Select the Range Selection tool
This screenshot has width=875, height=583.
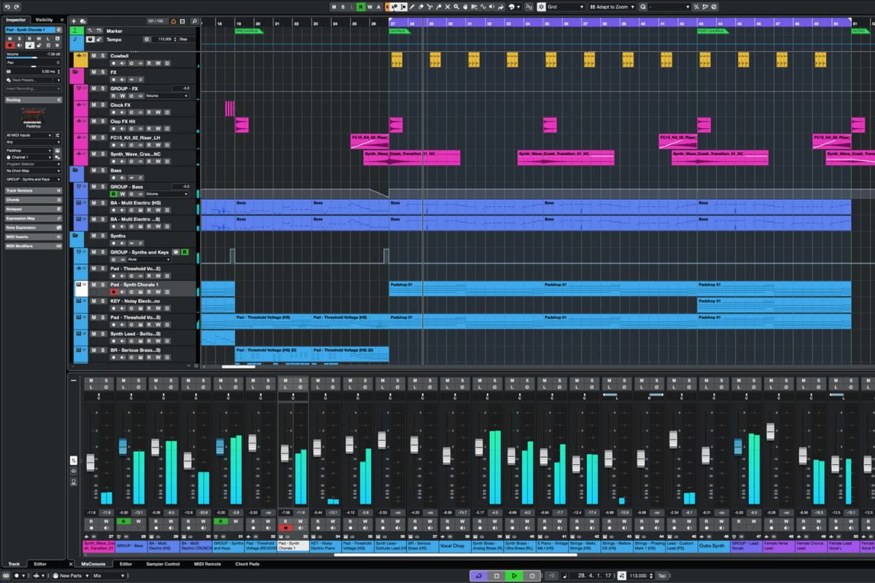pyautogui.click(x=403, y=7)
